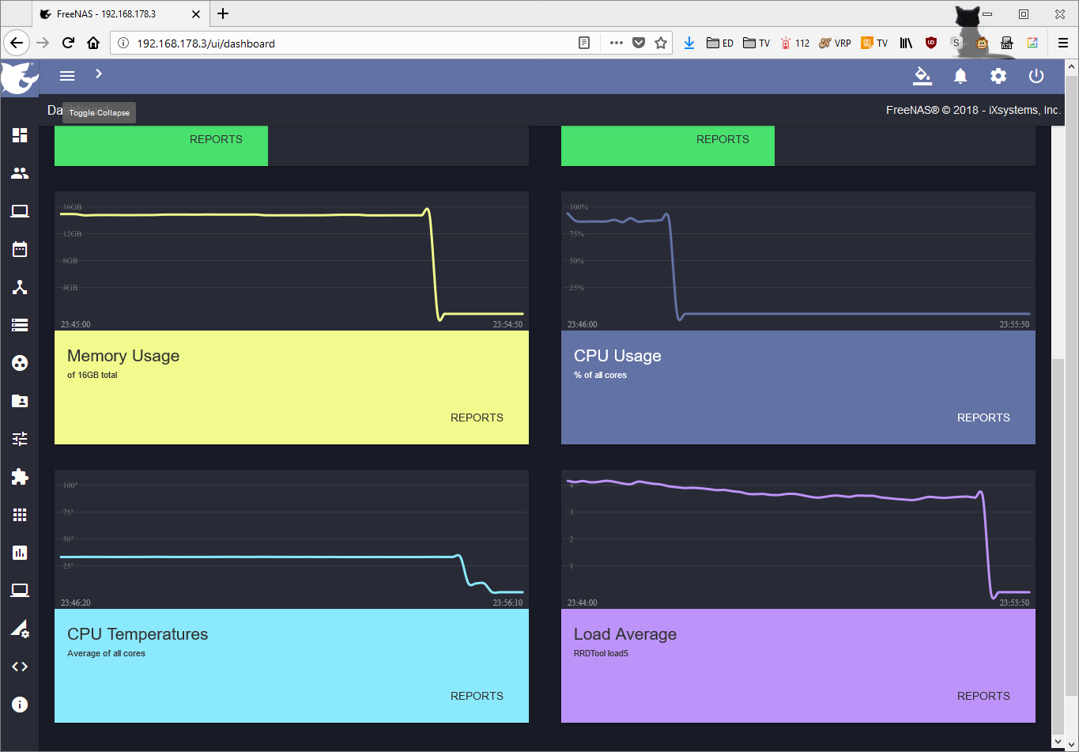Image resolution: width=1079 pixels, height=752 pixels.
Task: Go to browser home page icon
Action: [93, 43]
